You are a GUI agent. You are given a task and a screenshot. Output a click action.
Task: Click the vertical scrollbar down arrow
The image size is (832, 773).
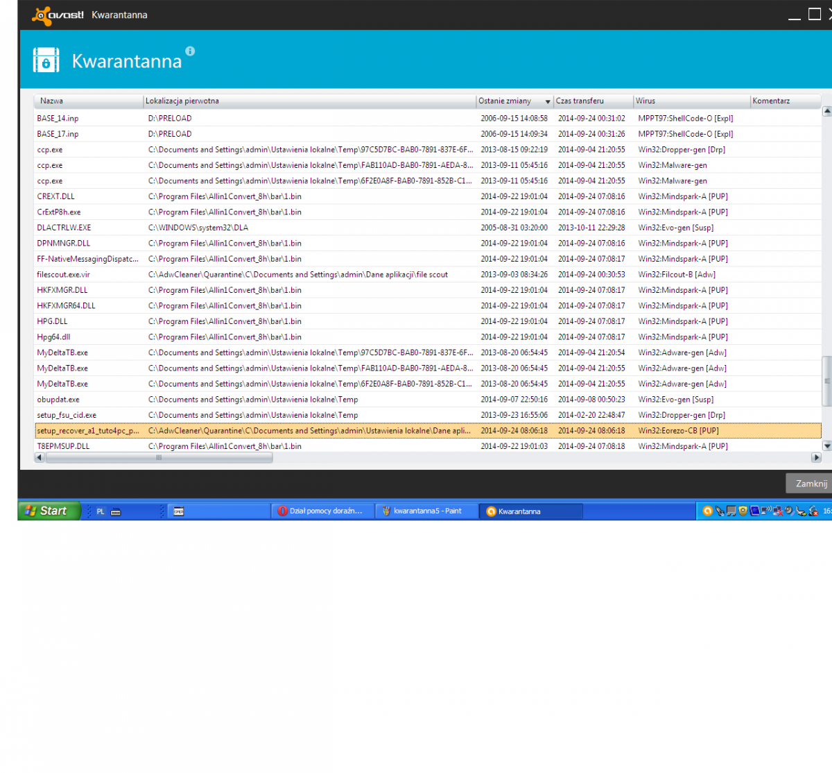click(826, 446)
